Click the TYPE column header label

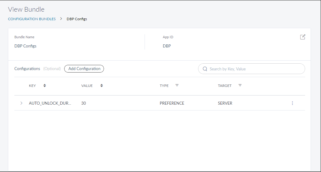pos(164,86)
